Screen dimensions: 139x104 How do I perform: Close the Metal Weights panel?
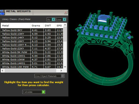tap(66, 12)
